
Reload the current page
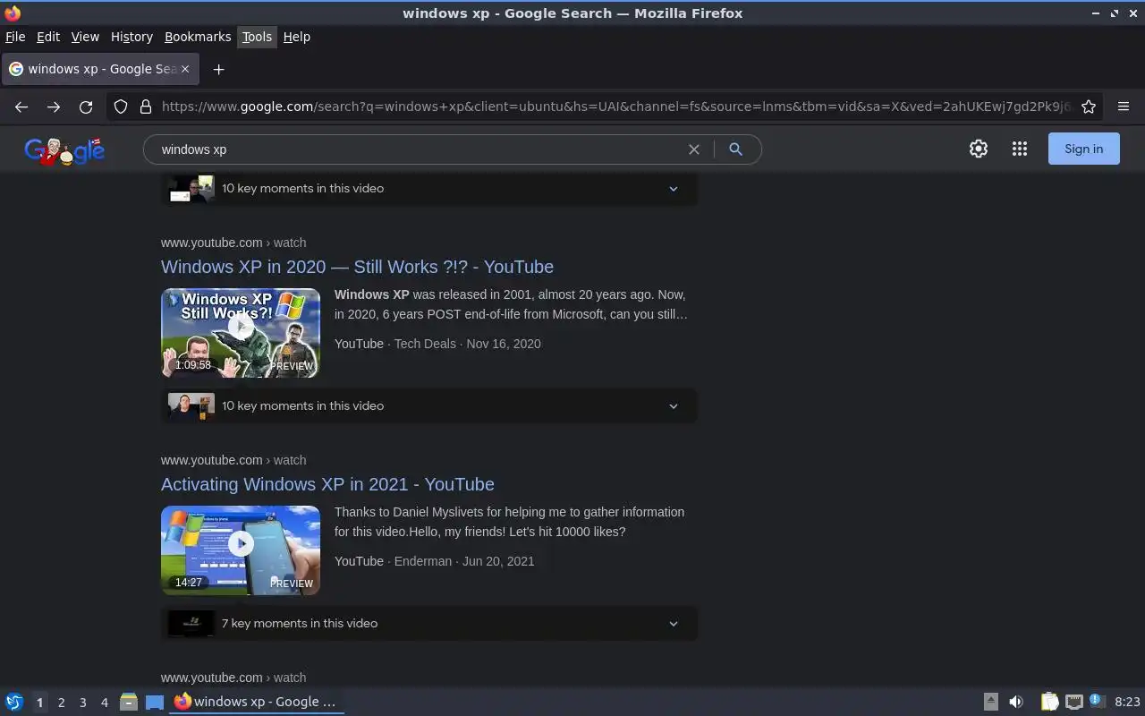click(86, 107)
